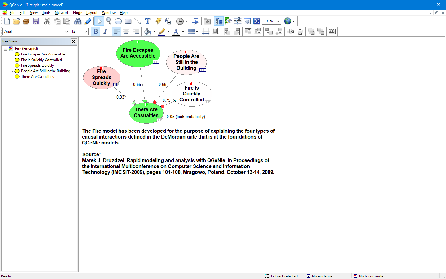Toggle Italic text formatting
446x279 pixels.
pyautogui.click(x=105, y=31)
